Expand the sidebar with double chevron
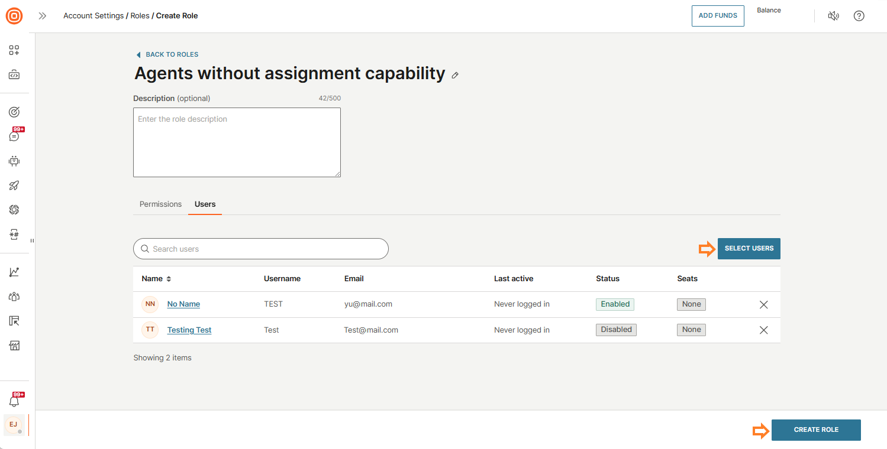The width and height of the screenshot is (887, 449). coord(43,16)
